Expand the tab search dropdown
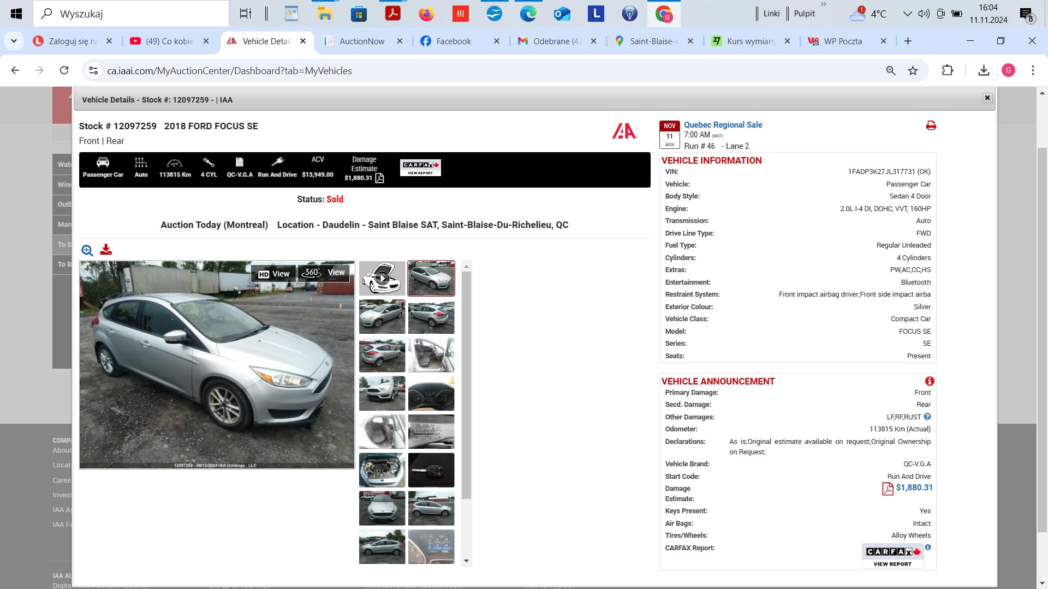This screenshot has height=589, width=1048. point(14,41)
